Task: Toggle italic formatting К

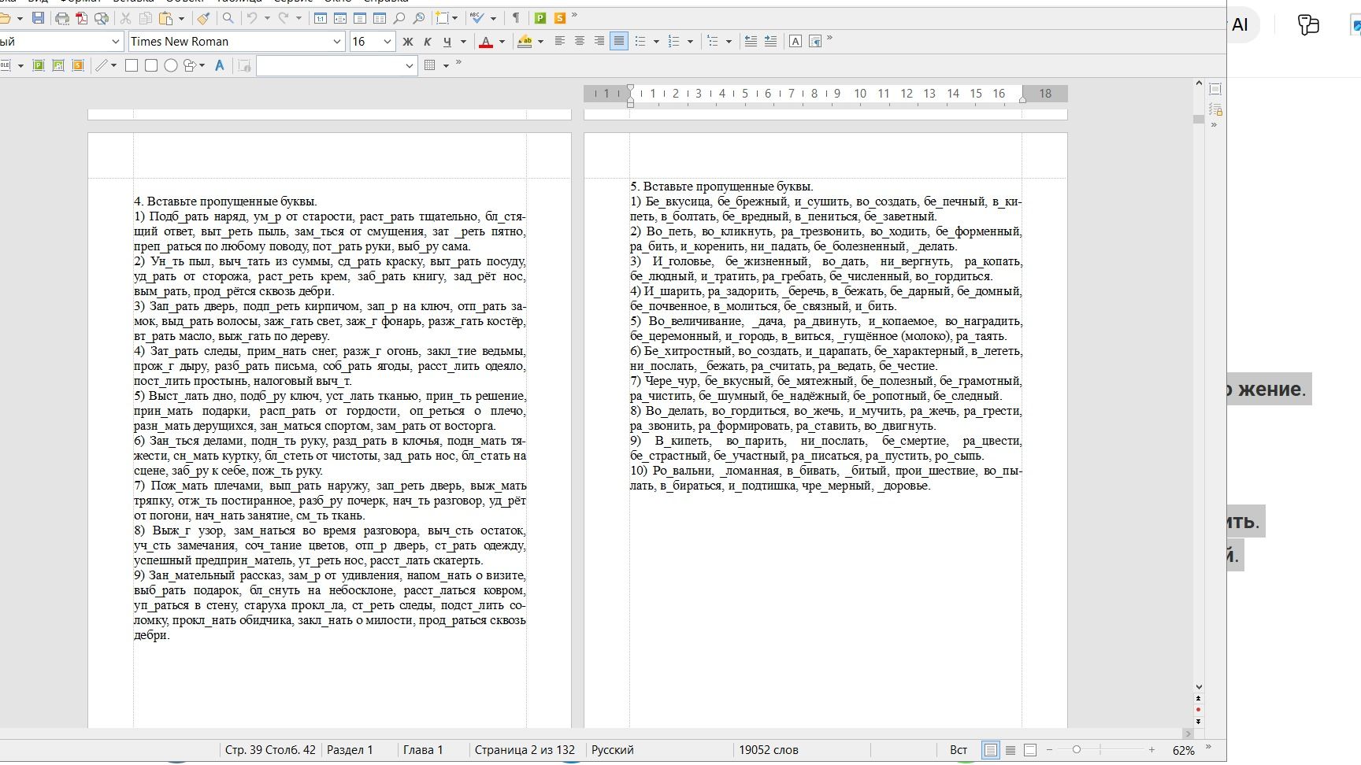Action: 427,41
